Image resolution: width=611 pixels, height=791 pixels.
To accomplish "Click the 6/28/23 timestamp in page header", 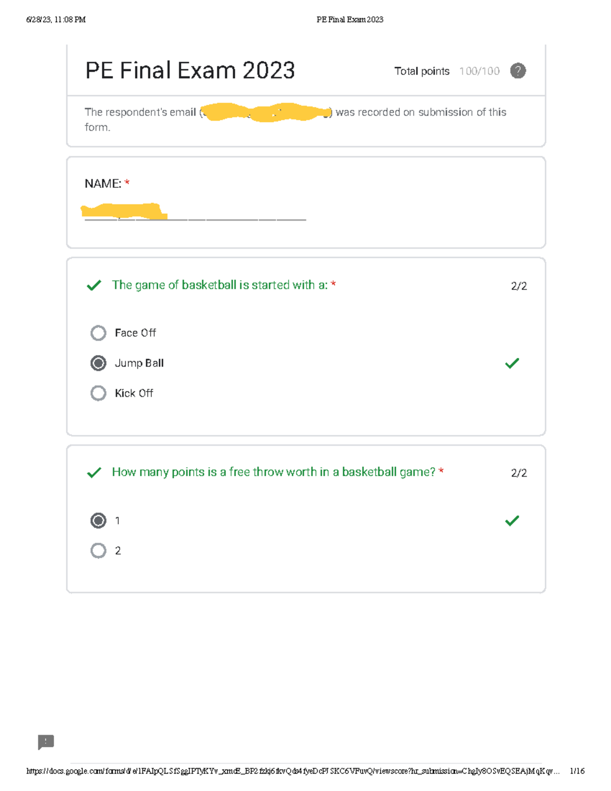I will (x=56, y=20).
